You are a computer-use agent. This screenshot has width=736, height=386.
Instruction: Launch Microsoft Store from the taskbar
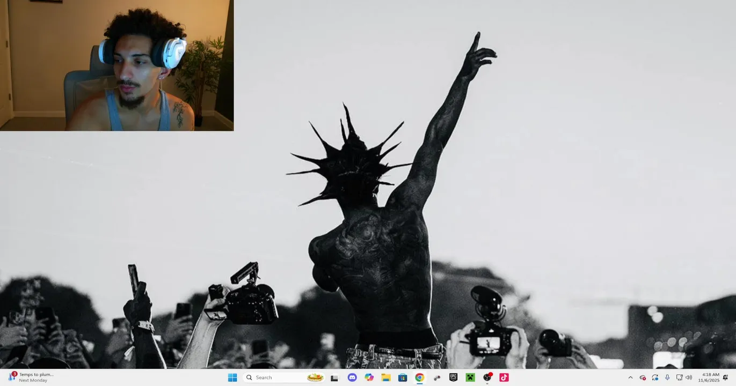[403, 377]
